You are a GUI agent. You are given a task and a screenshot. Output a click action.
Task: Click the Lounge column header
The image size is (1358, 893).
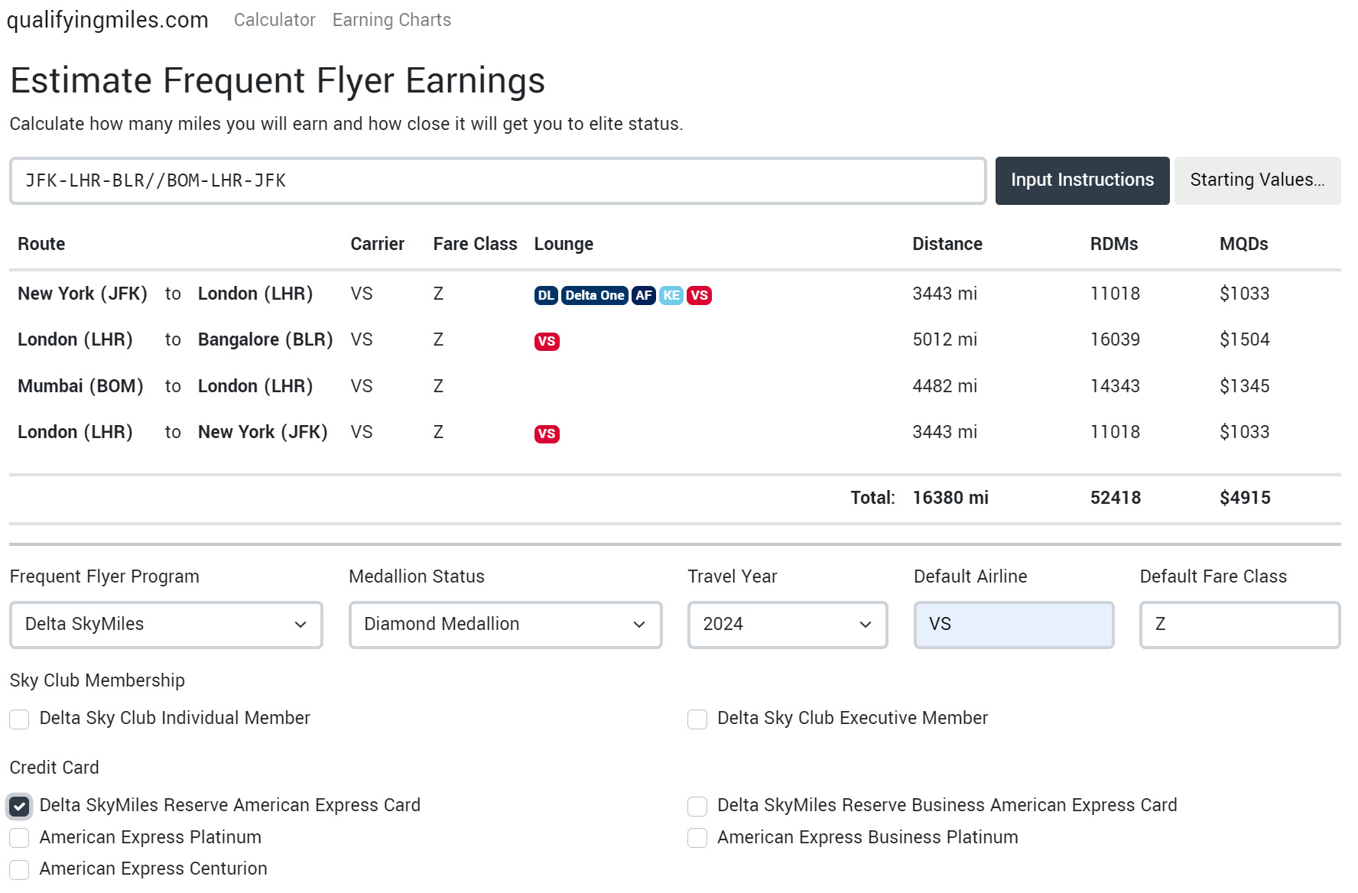coord(564,244)
